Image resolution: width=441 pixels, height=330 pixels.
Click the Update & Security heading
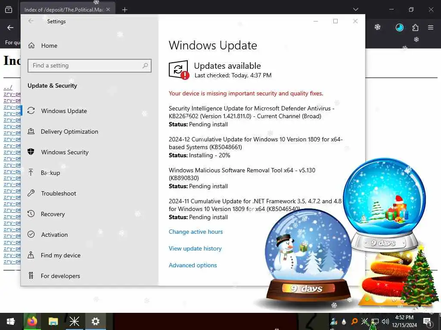click(x=52, y=86)
